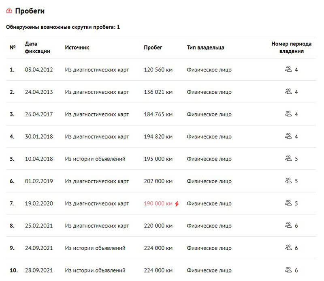Click the possible mileage rollback notice text
This screenshot has width=324, height=281.
[x=63, y=27]
